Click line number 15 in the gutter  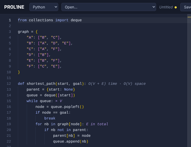9,101
